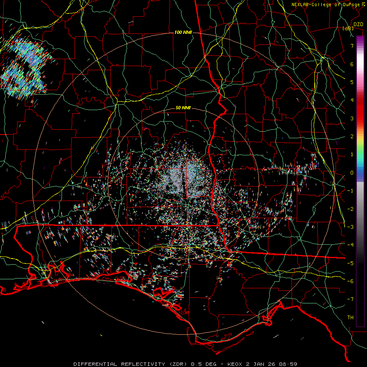
Task: Click the -6 value on the scale
Action: click(x=350, y=281)
